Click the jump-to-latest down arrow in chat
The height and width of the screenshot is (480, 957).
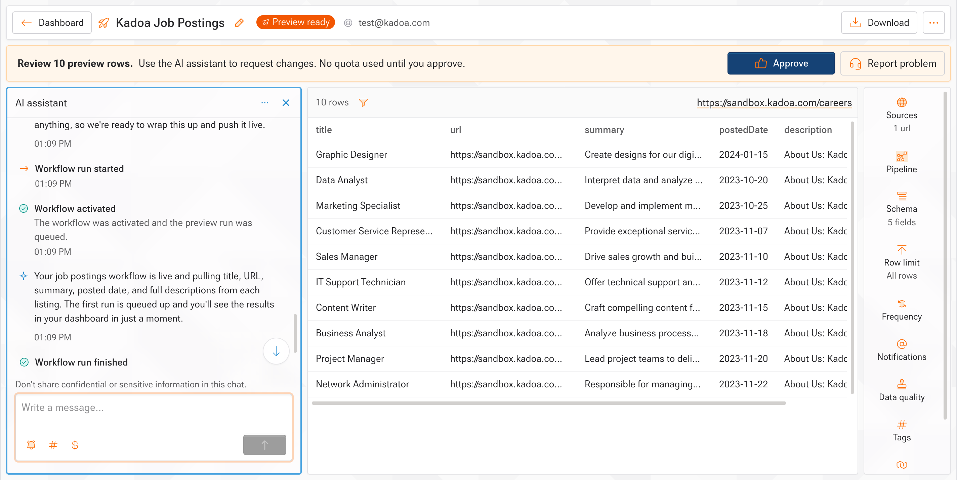pyautogui.click(x=276, y=351)
